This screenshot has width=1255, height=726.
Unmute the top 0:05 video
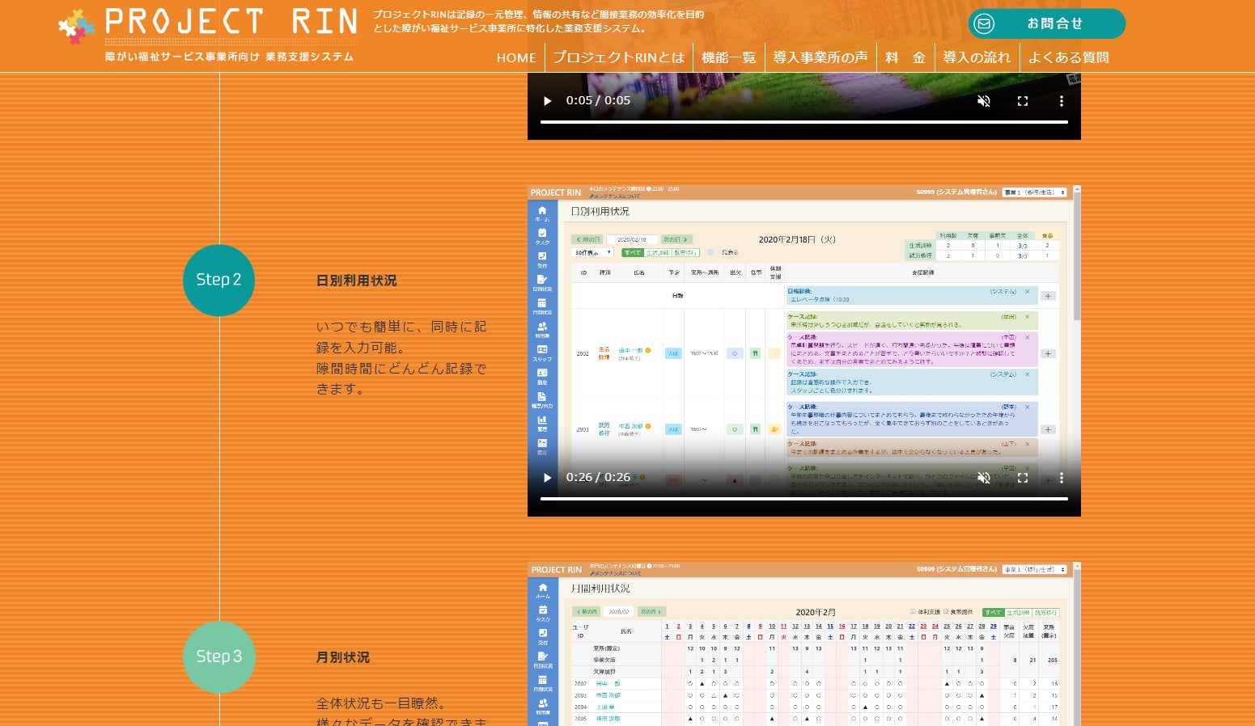tap(984, 101)
